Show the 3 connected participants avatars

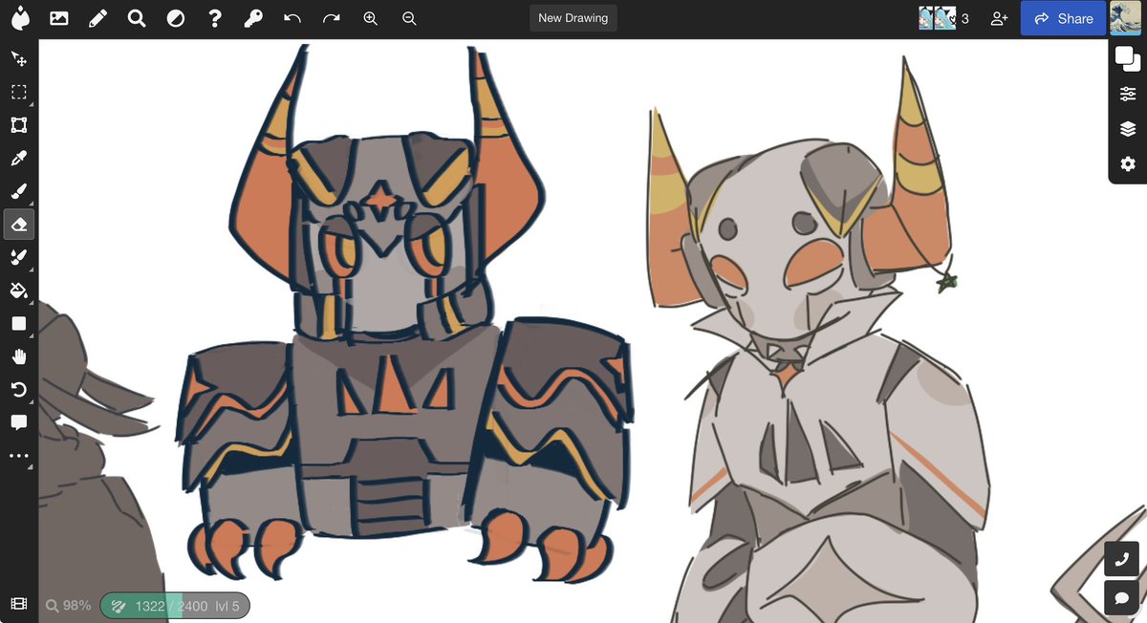click(x=943, y=18)
